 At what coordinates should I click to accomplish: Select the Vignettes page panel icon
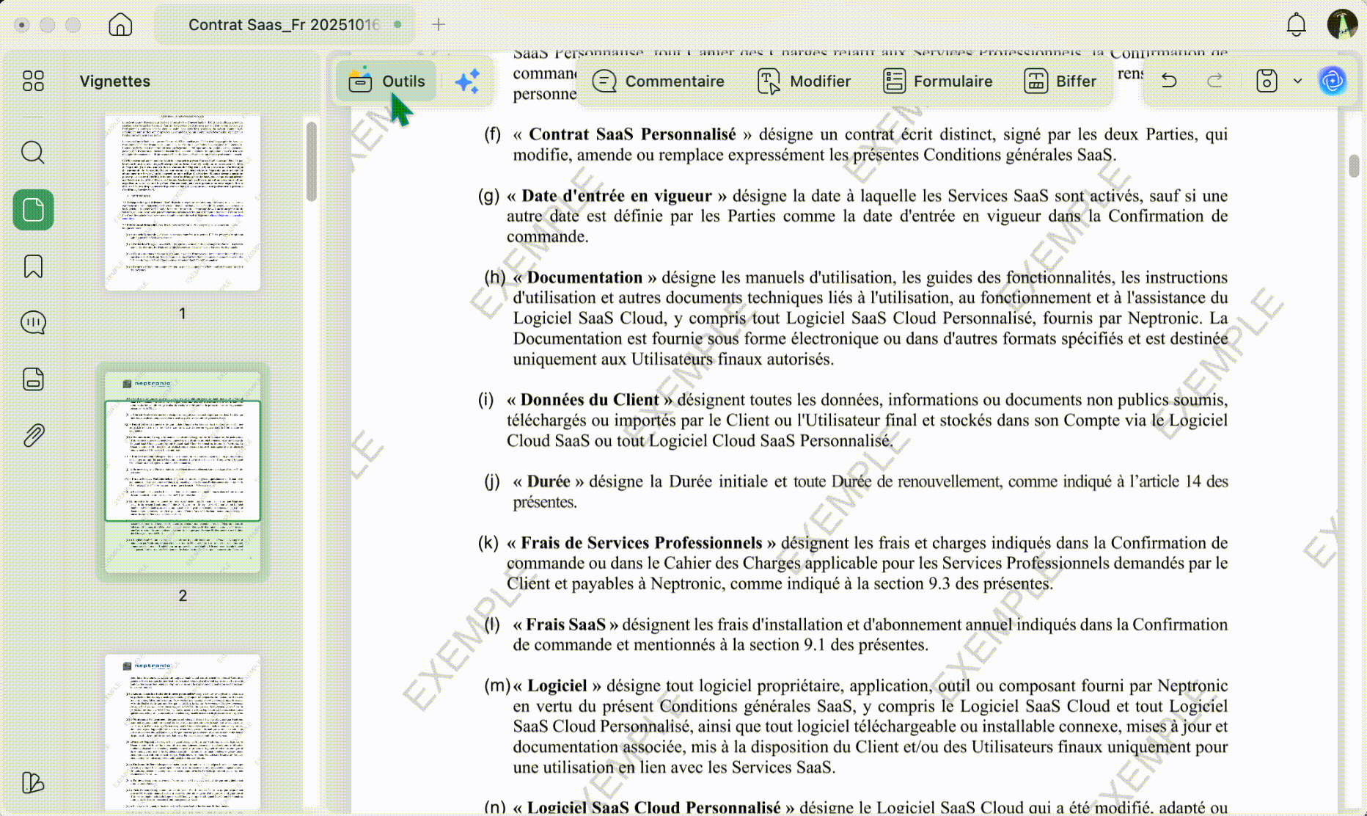click(x=33, y=210)
